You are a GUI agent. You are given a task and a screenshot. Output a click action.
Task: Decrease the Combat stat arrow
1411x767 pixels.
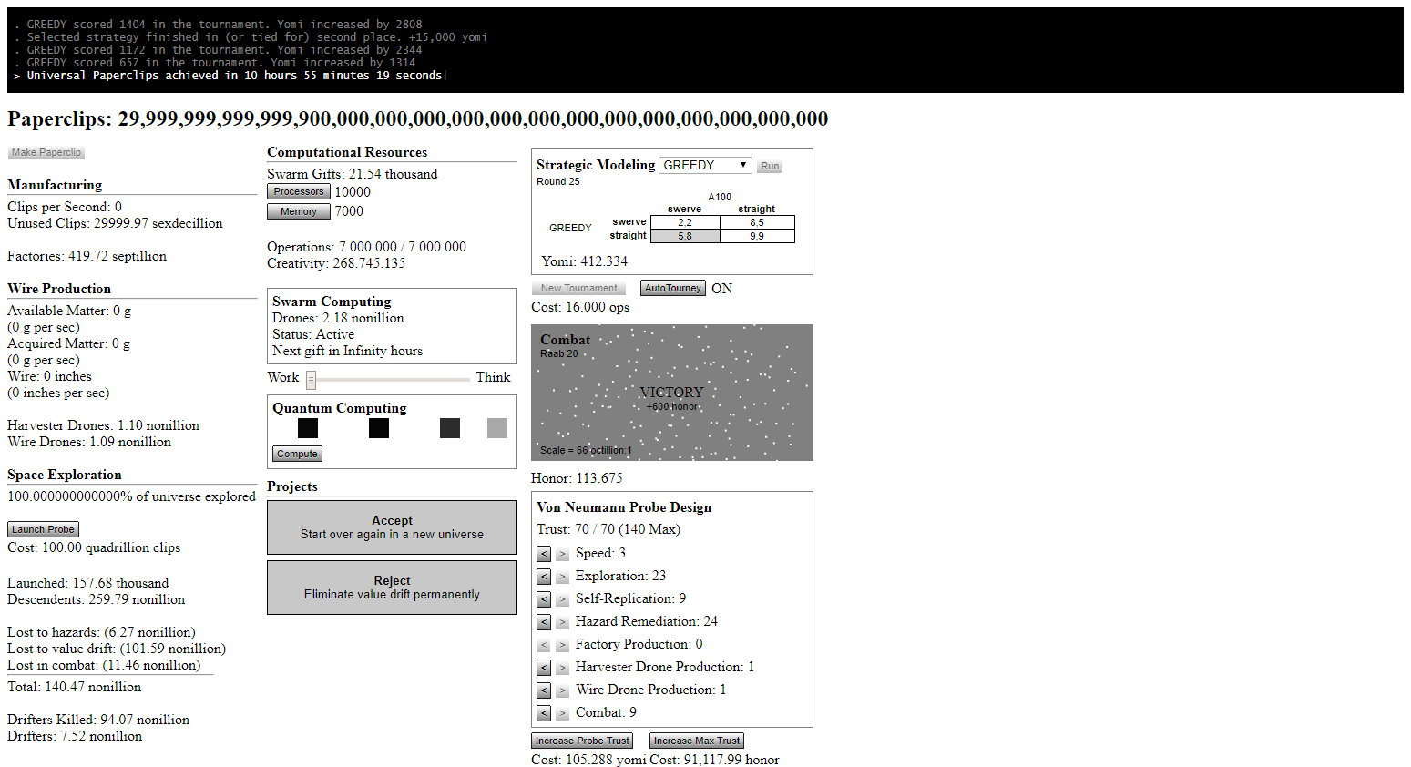pos(544,713)
